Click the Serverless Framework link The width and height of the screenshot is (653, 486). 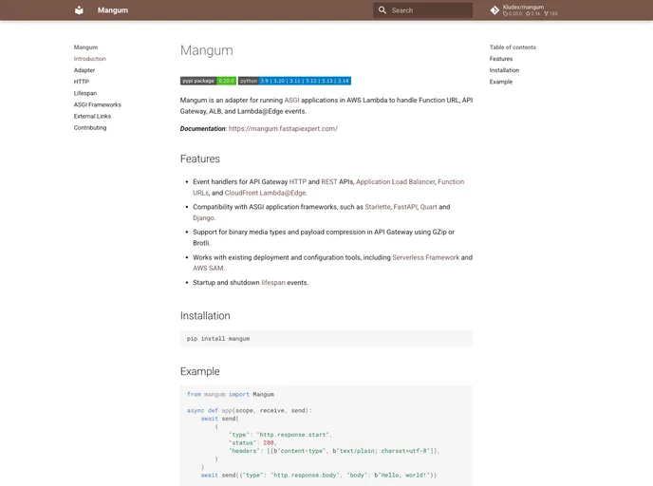[425, 257]
